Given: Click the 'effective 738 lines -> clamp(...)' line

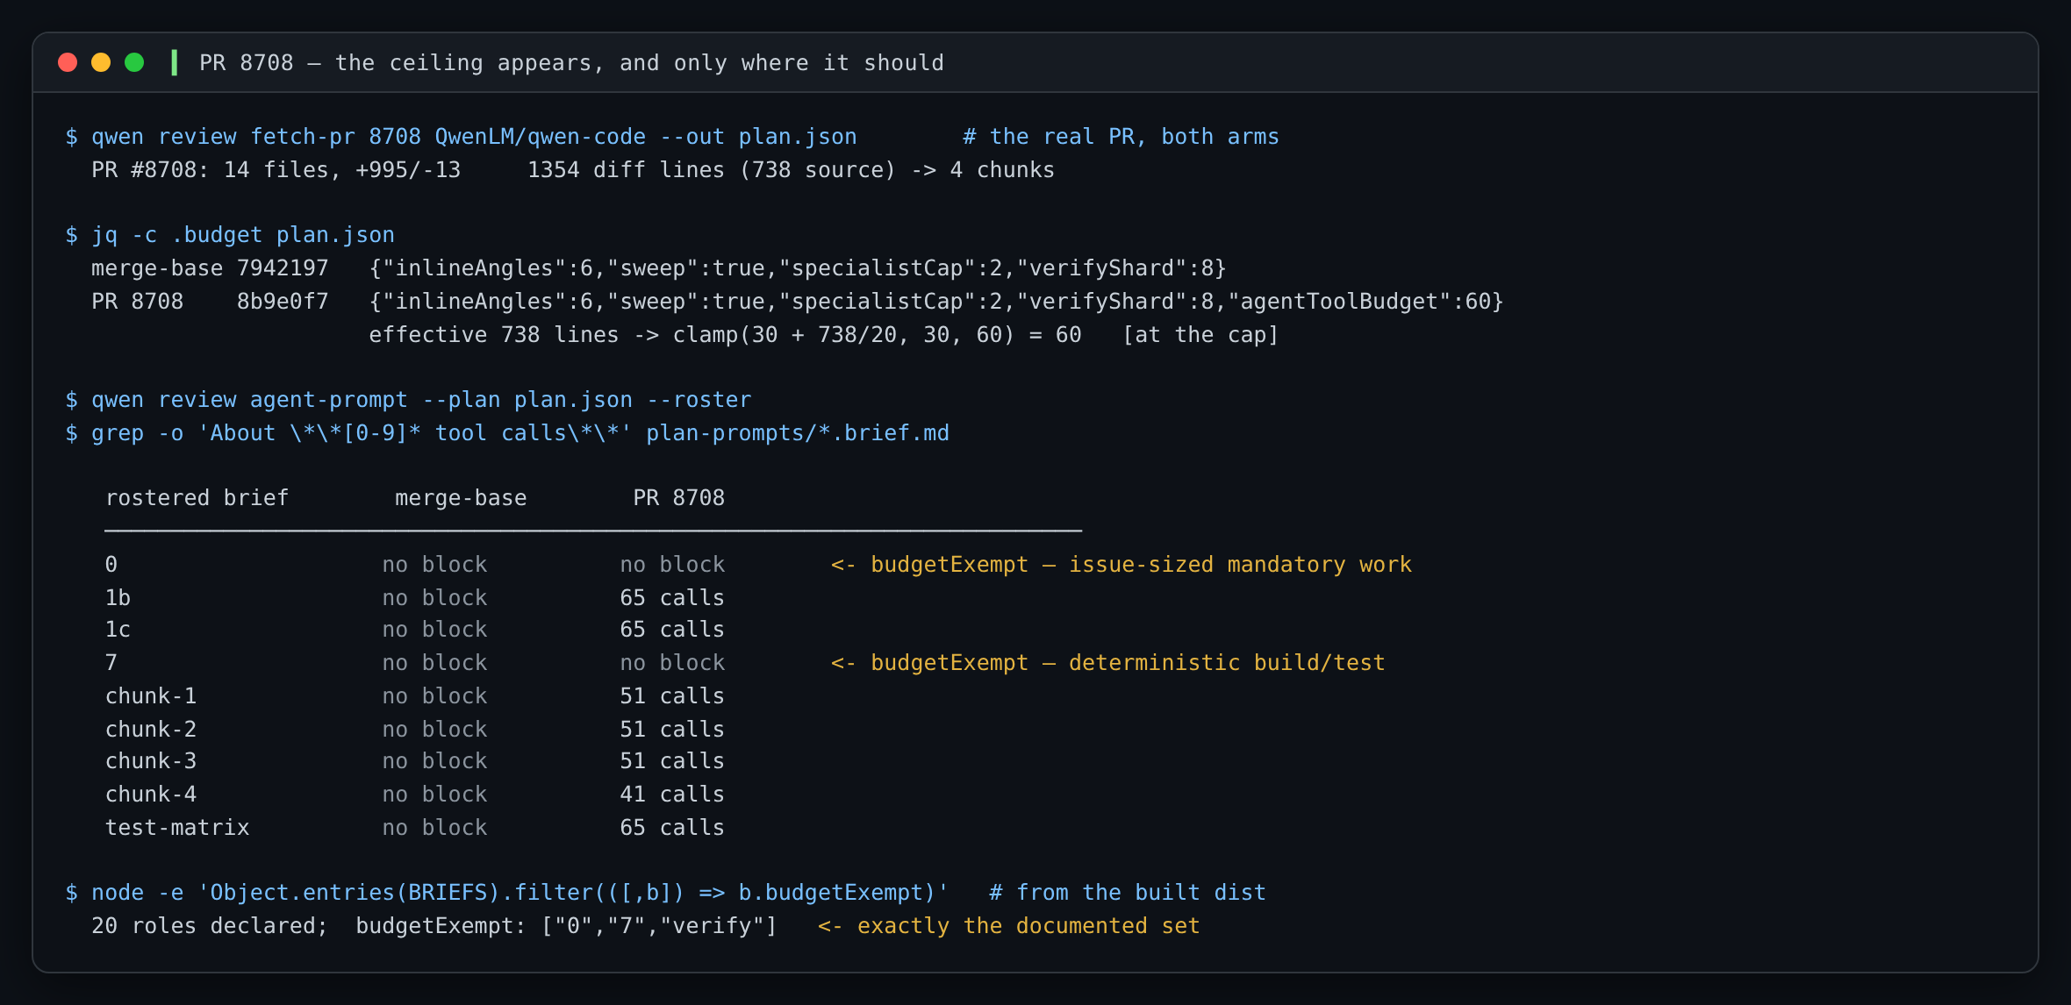Looking at the screenshot, I should tap(725, 335).
